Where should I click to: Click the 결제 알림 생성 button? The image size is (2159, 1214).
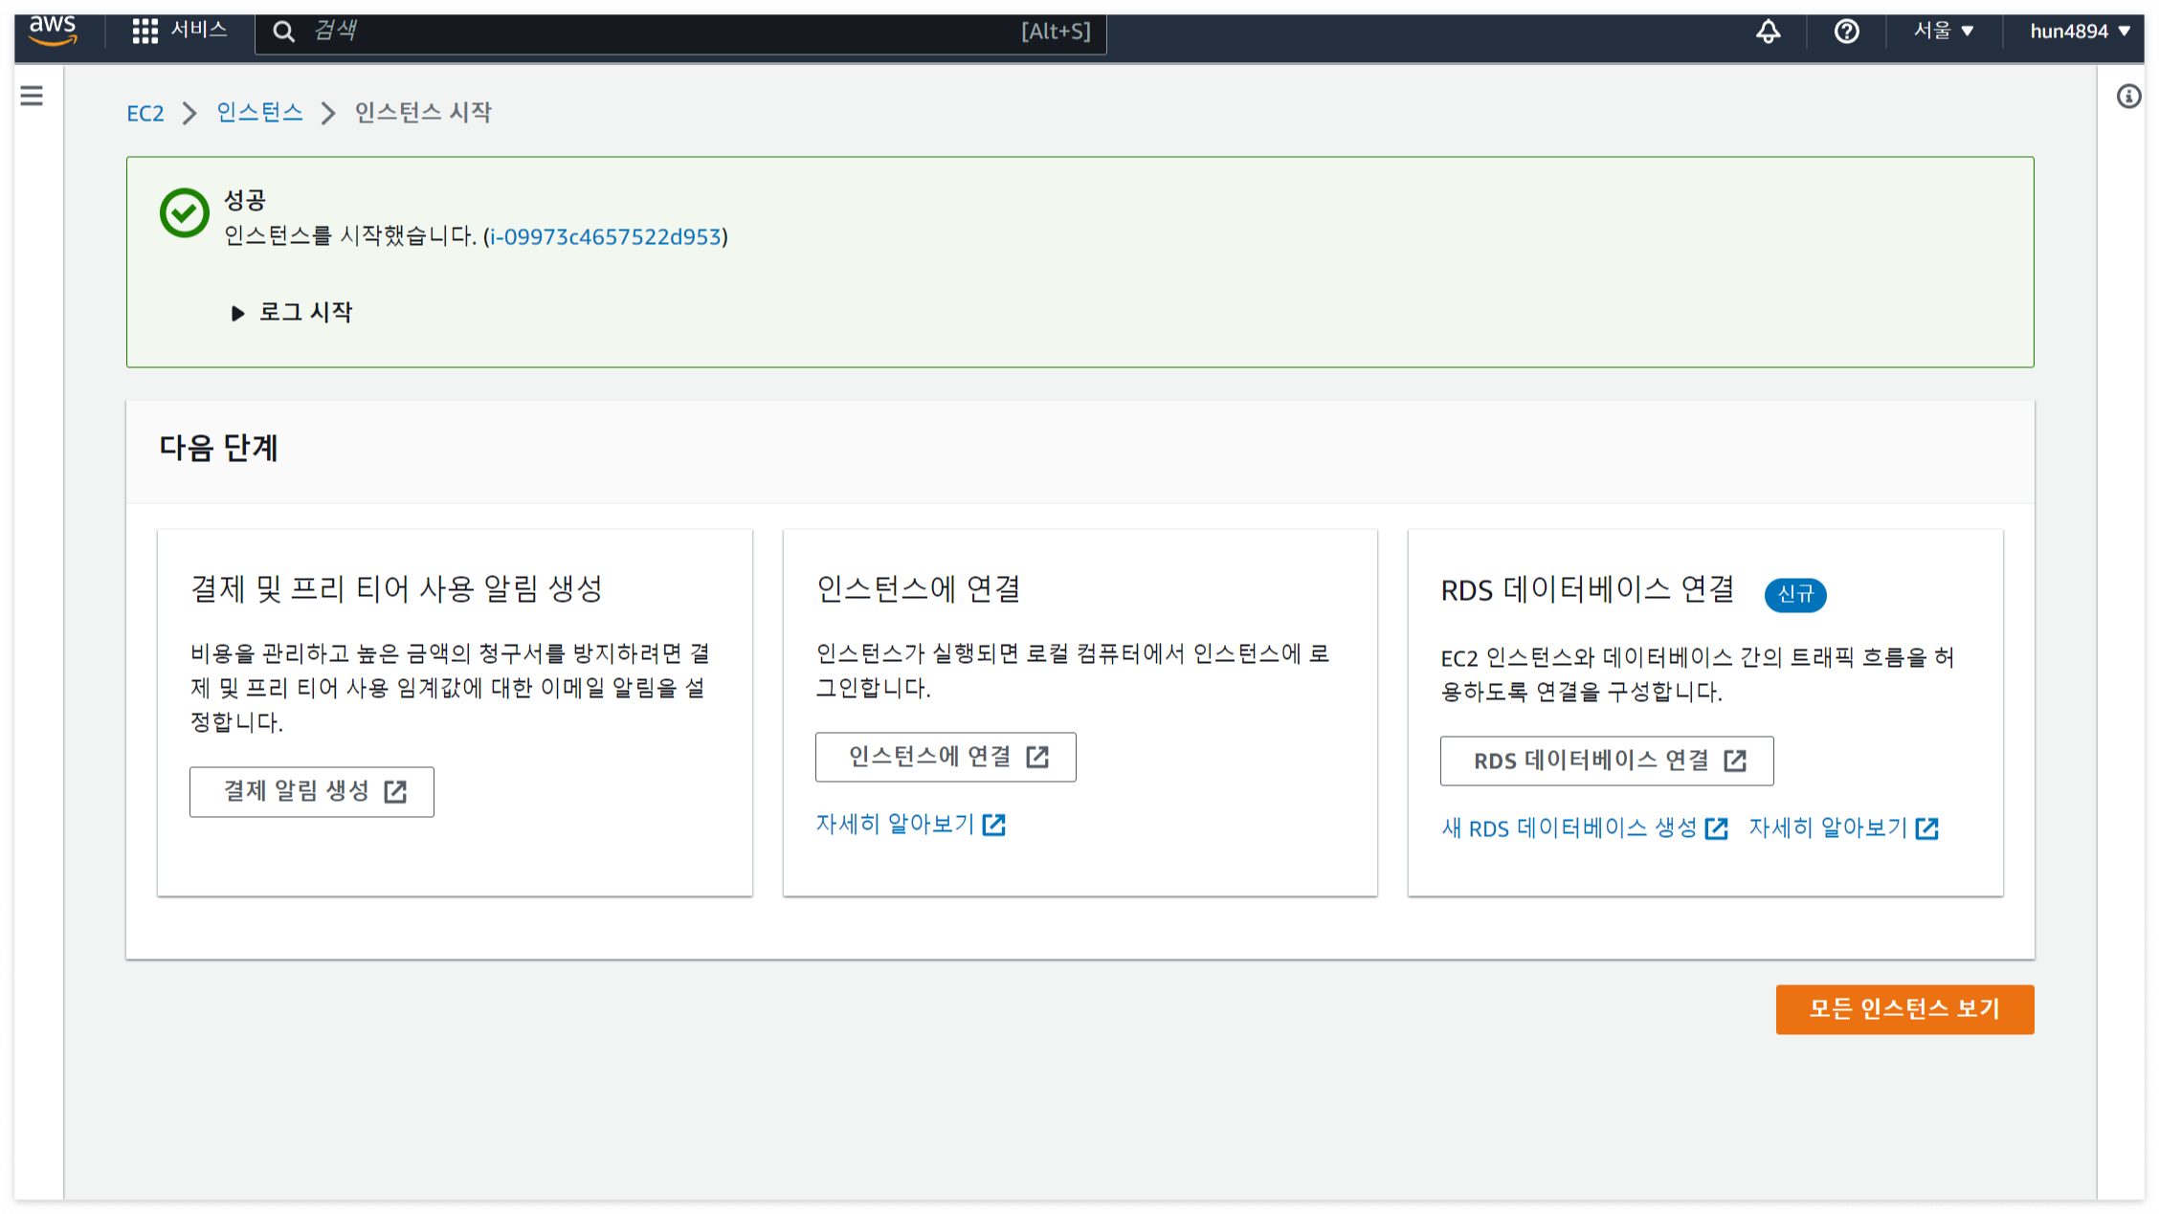tap(312, 791)
